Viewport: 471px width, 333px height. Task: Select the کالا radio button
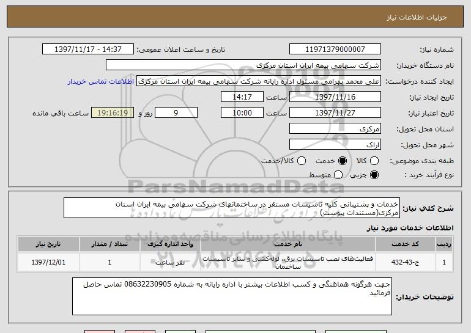374,161
